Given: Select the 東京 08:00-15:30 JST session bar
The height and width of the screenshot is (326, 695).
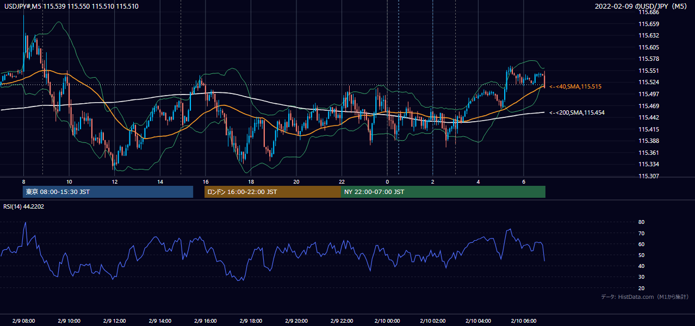Looking at the screenshot, I should 108,192.
